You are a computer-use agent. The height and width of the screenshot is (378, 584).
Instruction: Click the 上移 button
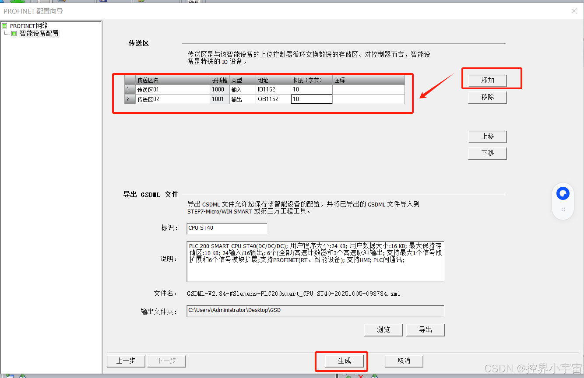pos(487,136)
